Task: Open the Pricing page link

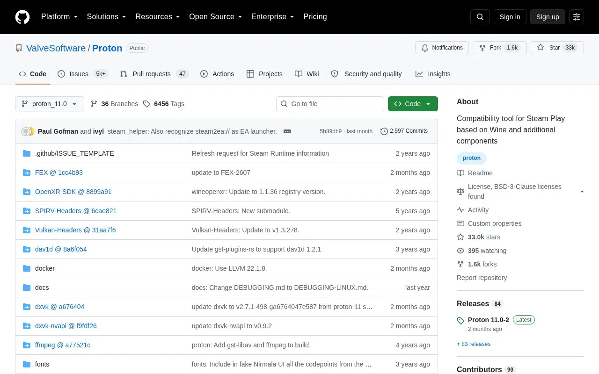Action: click(315, 17)
